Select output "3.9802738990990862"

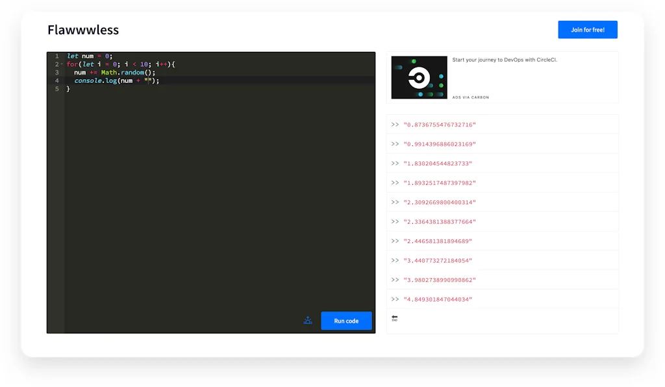click(x=440, y=280)
